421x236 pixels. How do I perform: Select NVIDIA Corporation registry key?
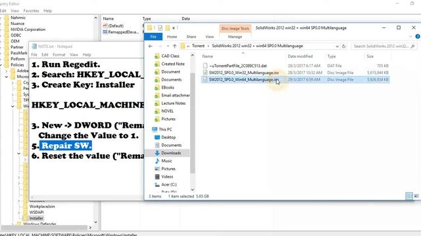tap(28, 29)
